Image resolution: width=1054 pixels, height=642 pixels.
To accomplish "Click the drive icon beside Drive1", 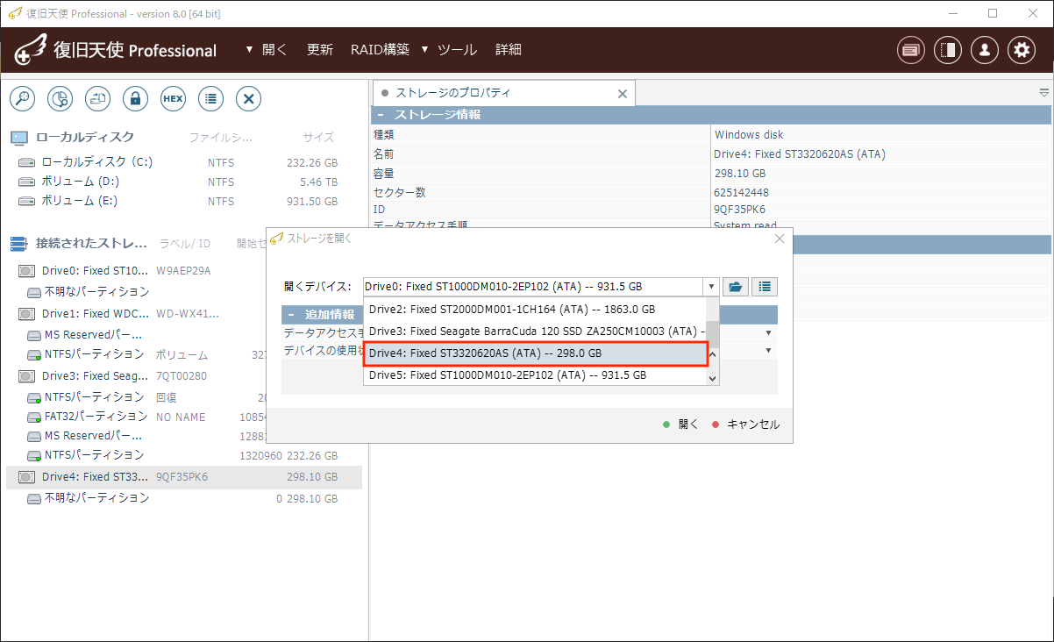I will point(26,314).
